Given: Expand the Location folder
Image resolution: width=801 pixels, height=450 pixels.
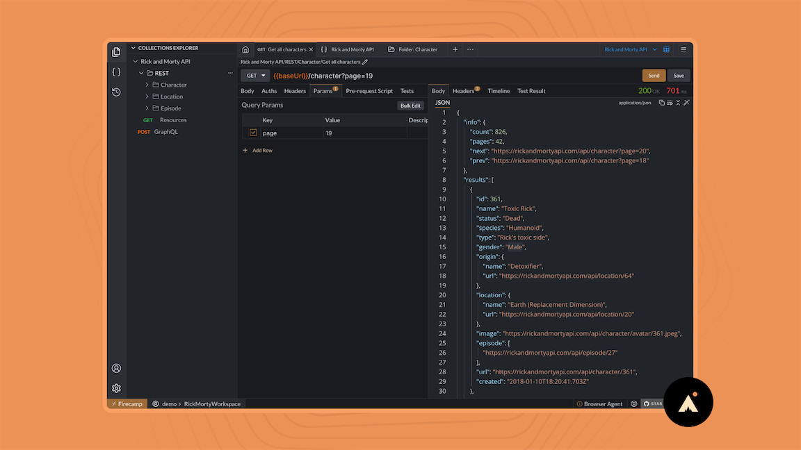Looking at the screenshot, I should tap(147, 97).
